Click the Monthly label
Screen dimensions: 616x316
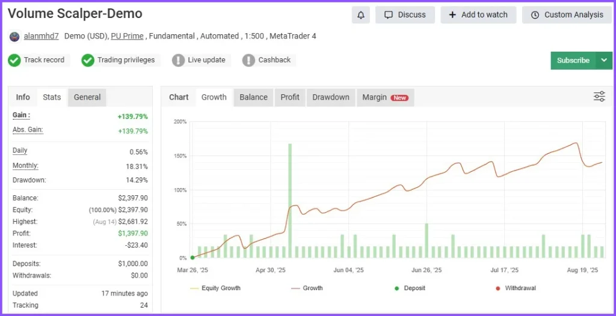coord(25,166)
